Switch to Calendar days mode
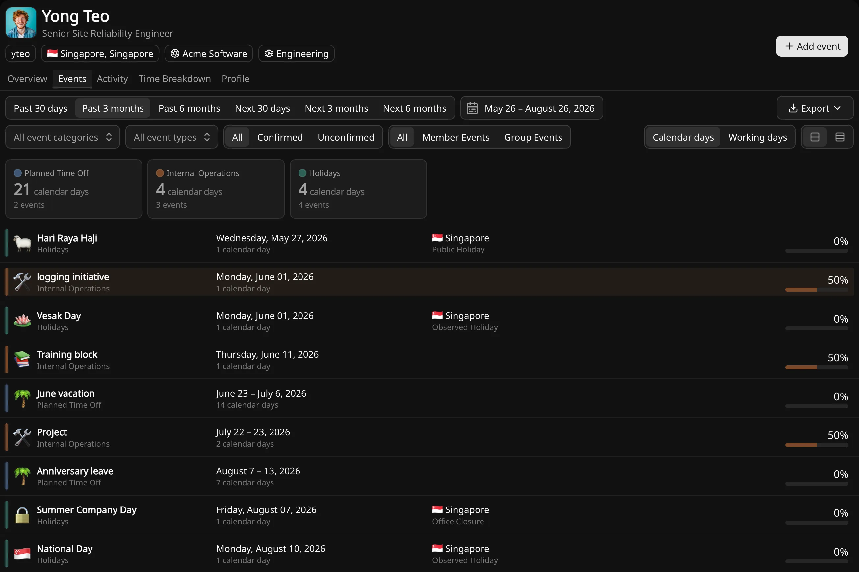 click(683, 137)
